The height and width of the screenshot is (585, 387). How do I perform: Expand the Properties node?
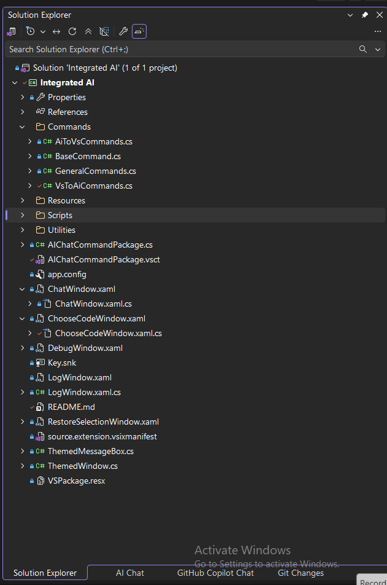click(x=22, y=97)
